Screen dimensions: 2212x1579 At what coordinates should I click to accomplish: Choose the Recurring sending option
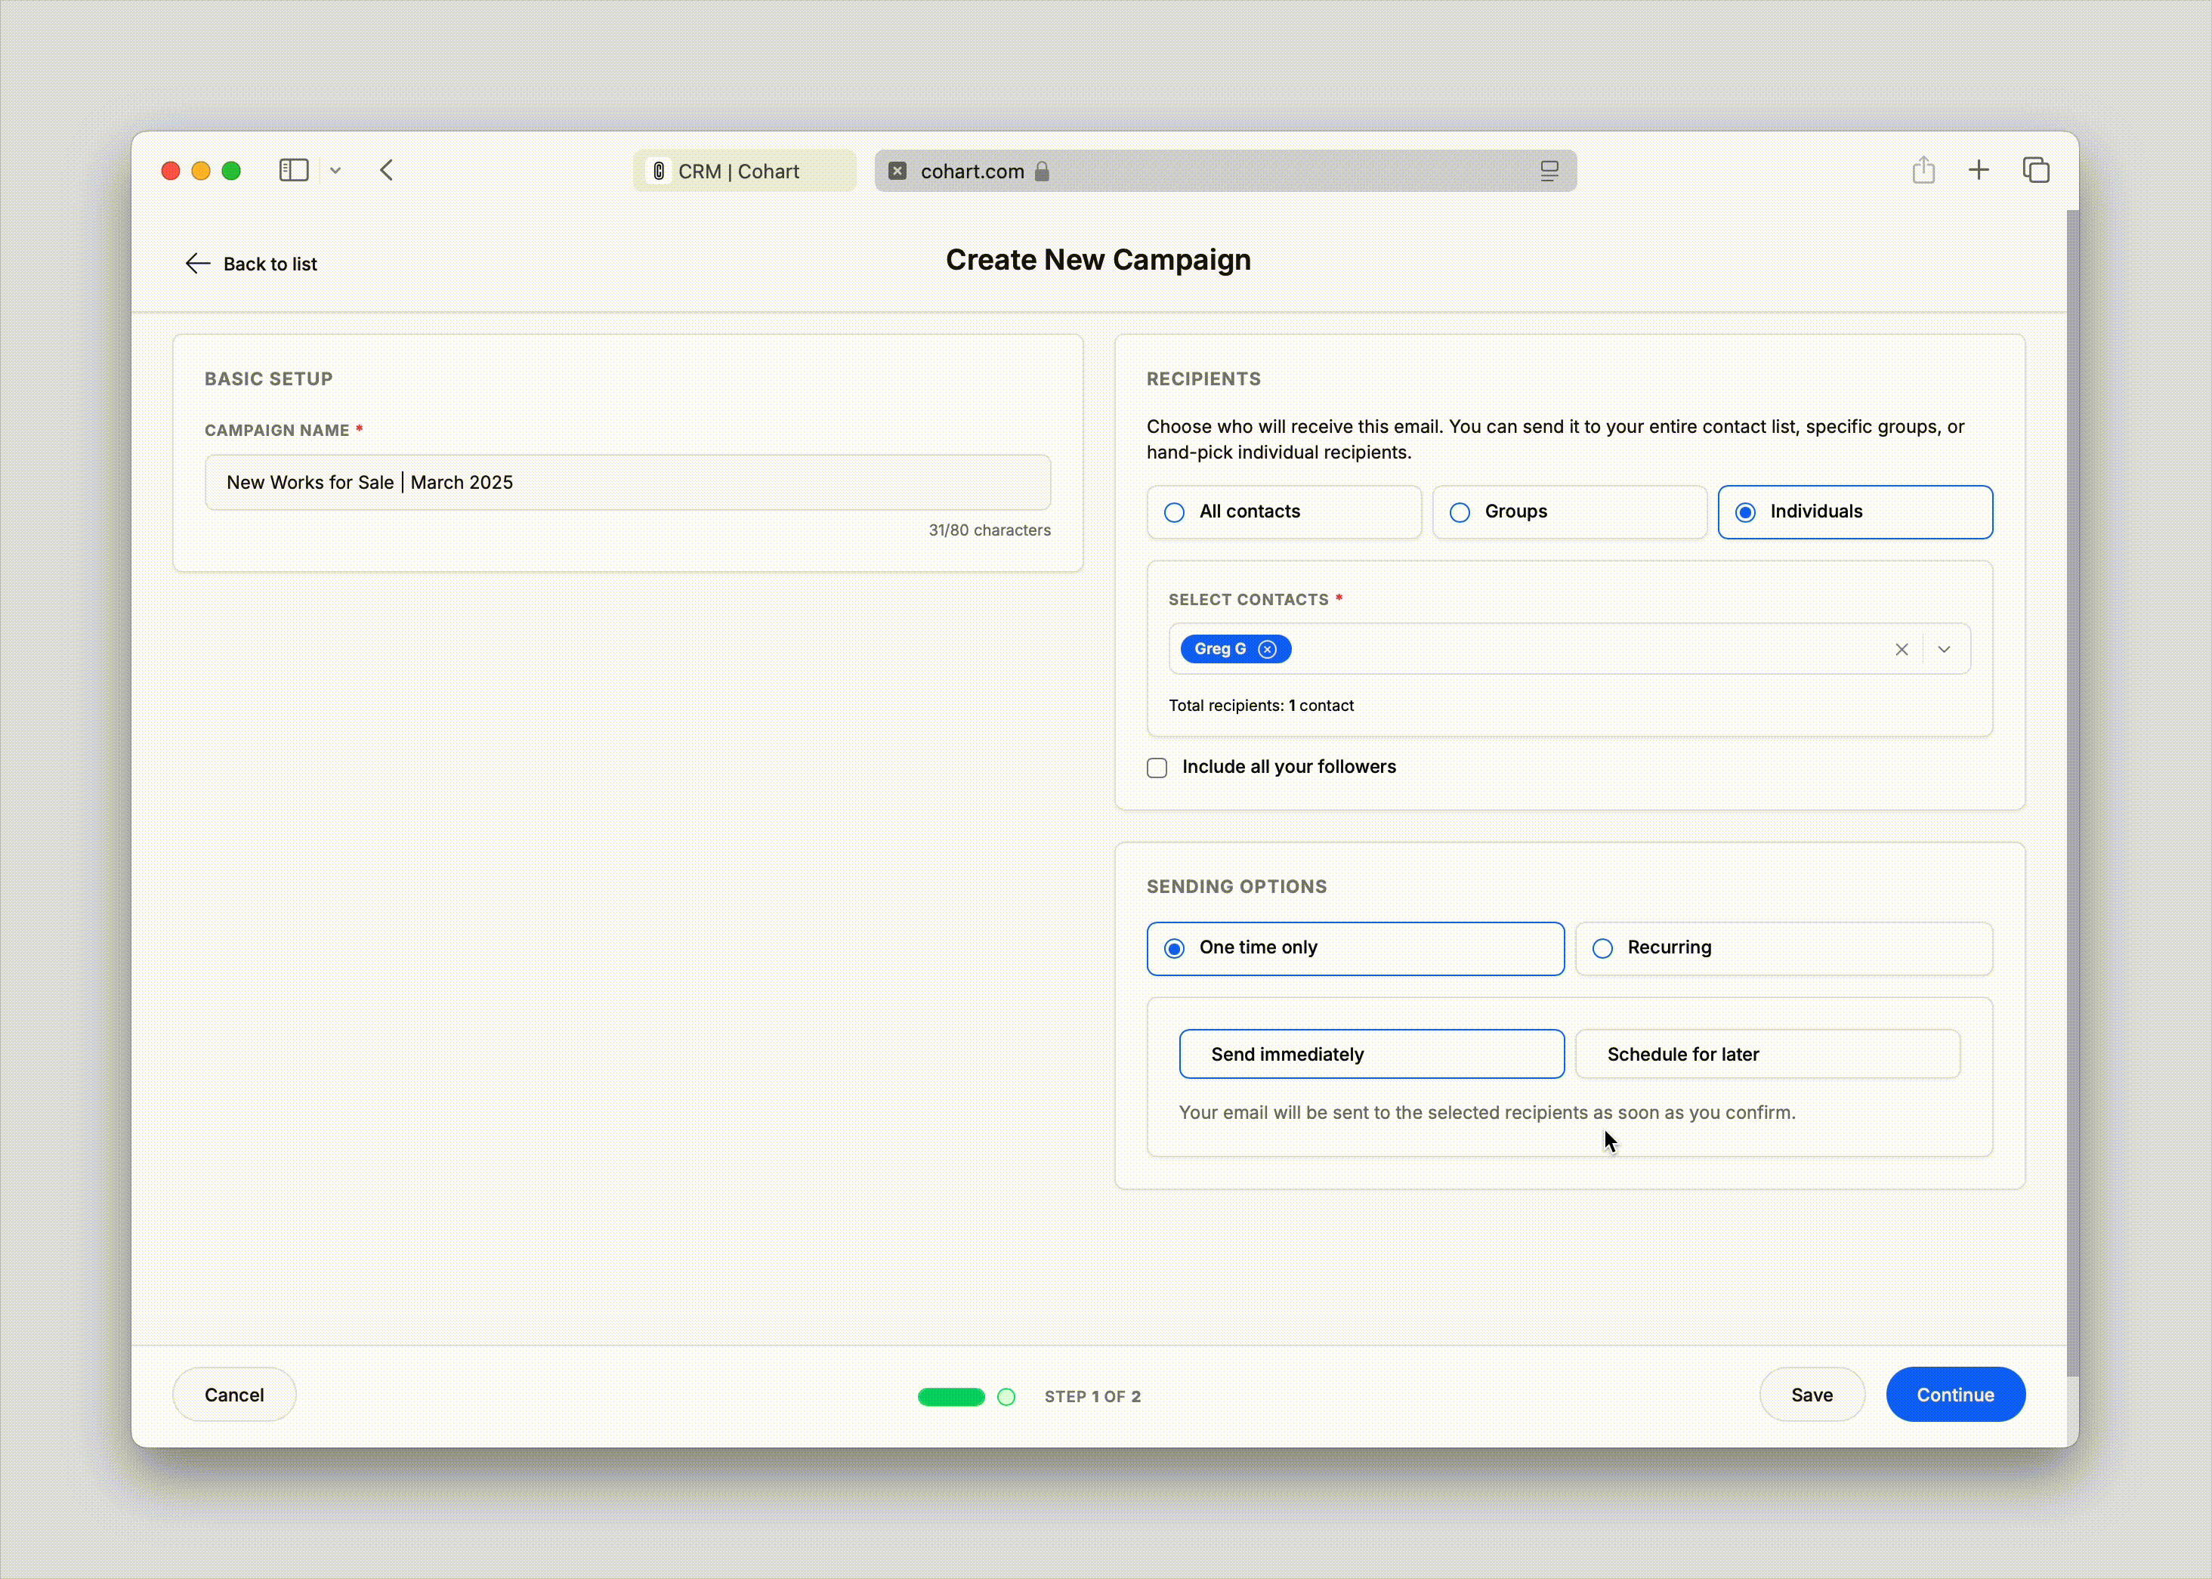click(1783, 949)
